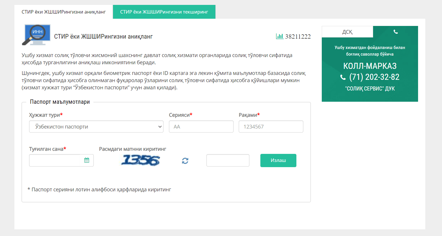Switch to the phone icon tab
This screenshot has width=442, height=236.
(x=396, y=32)
